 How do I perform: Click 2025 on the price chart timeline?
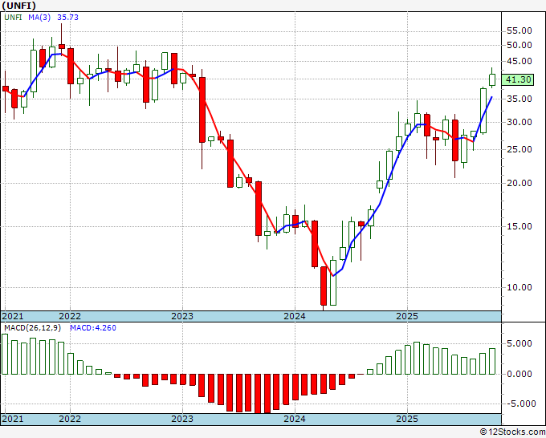(x=407, y=316)
